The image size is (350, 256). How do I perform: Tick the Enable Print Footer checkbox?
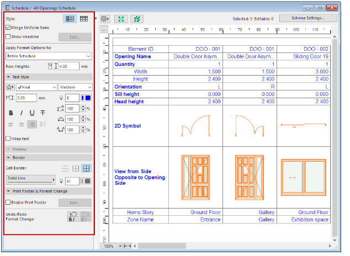tap(8, 202)
